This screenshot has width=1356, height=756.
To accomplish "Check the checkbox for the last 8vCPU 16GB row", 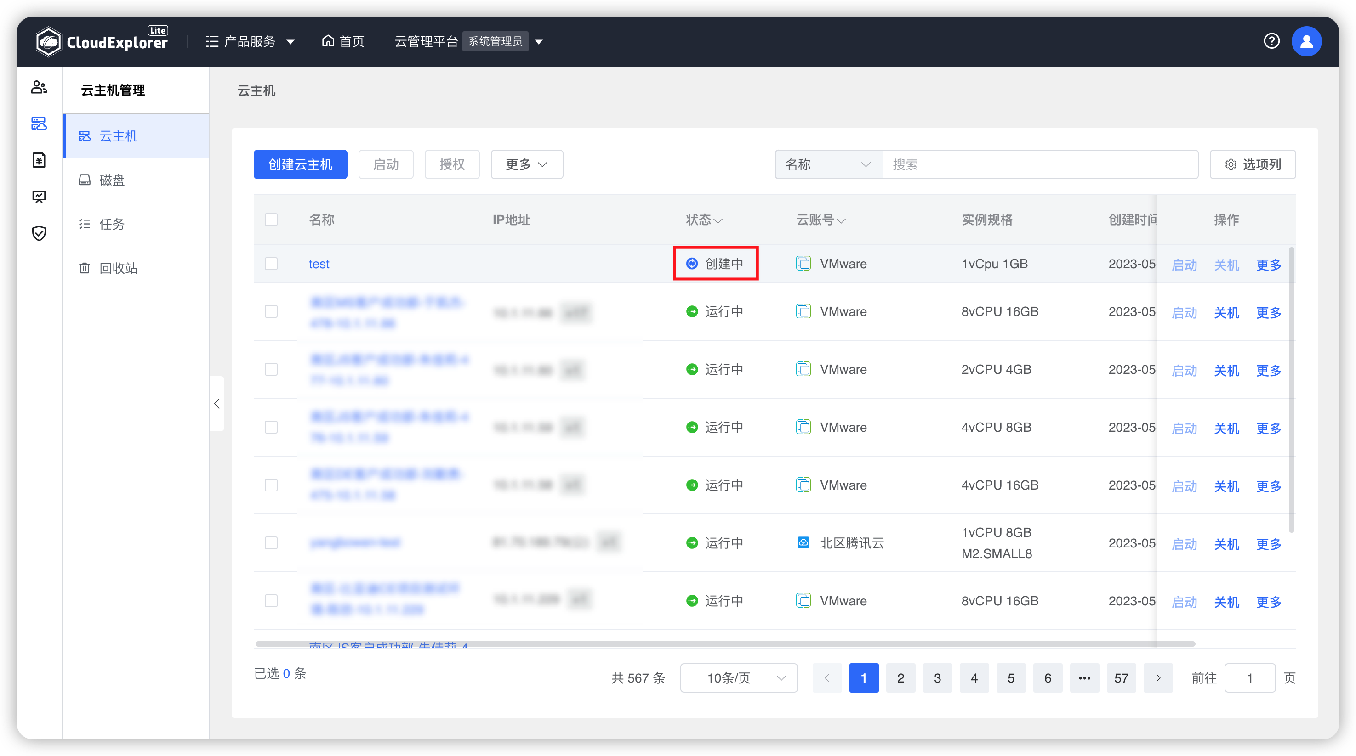I will [x=271, y=601].
